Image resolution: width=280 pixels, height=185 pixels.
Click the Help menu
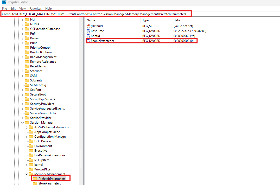click(x=48, y=8)
